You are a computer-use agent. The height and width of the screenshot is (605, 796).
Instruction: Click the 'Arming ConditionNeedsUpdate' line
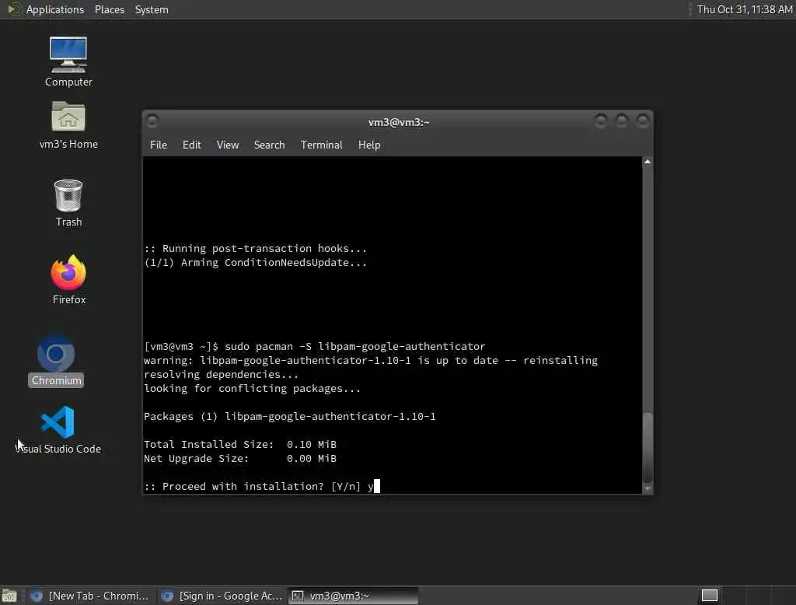click(255, 263)
